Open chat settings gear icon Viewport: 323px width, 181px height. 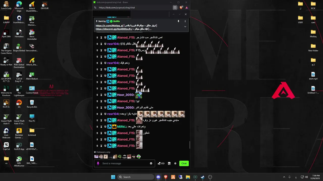175,163
